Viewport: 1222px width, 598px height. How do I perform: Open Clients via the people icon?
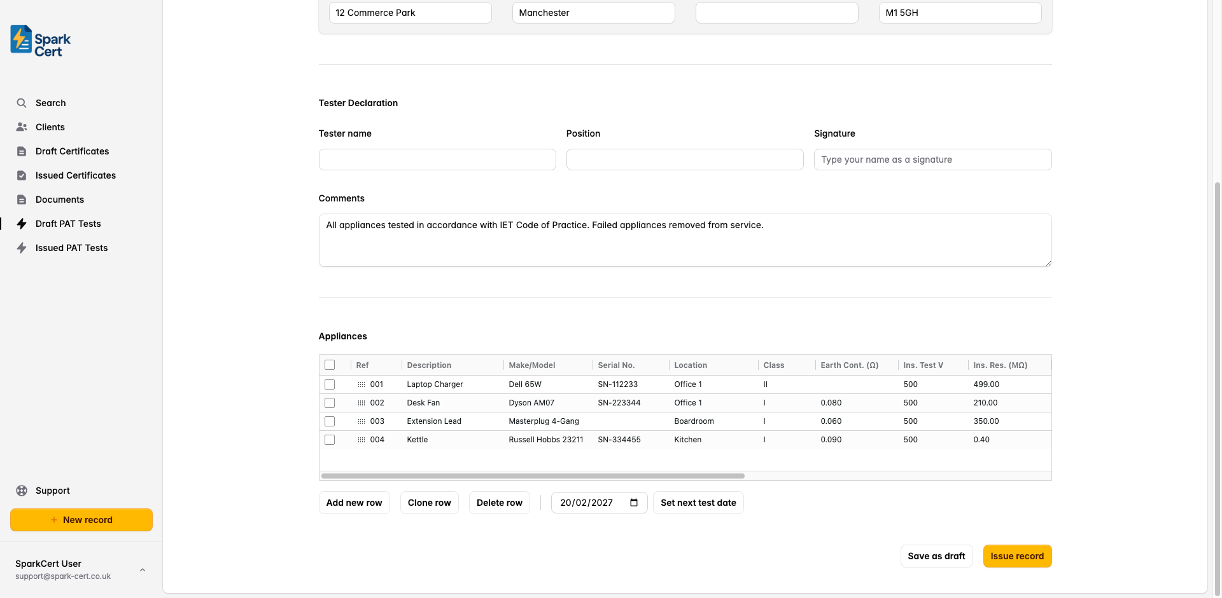coord(21,126)
